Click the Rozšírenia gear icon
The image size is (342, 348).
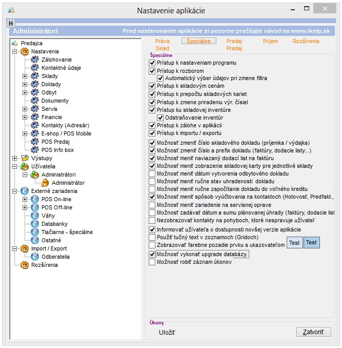(x=24, y=265)
